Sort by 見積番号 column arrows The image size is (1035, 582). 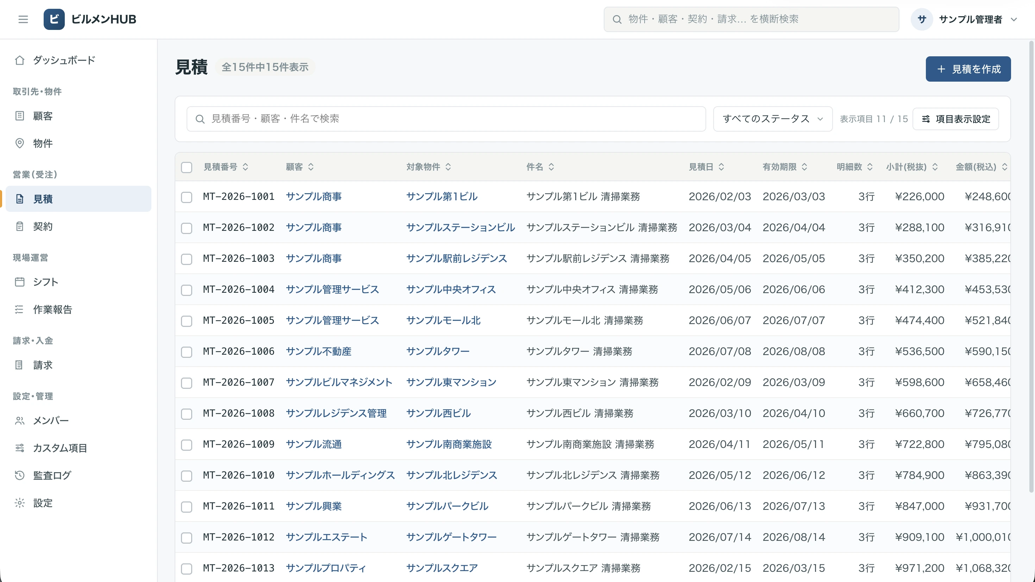click(x=245, y=167)
